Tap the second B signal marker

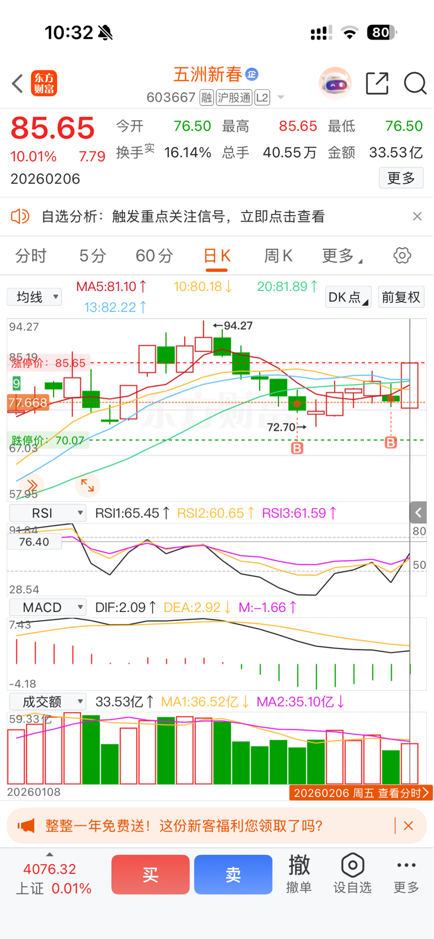pos(391,443)
